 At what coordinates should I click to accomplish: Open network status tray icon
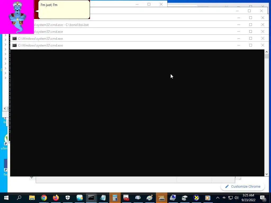(231, 198)
